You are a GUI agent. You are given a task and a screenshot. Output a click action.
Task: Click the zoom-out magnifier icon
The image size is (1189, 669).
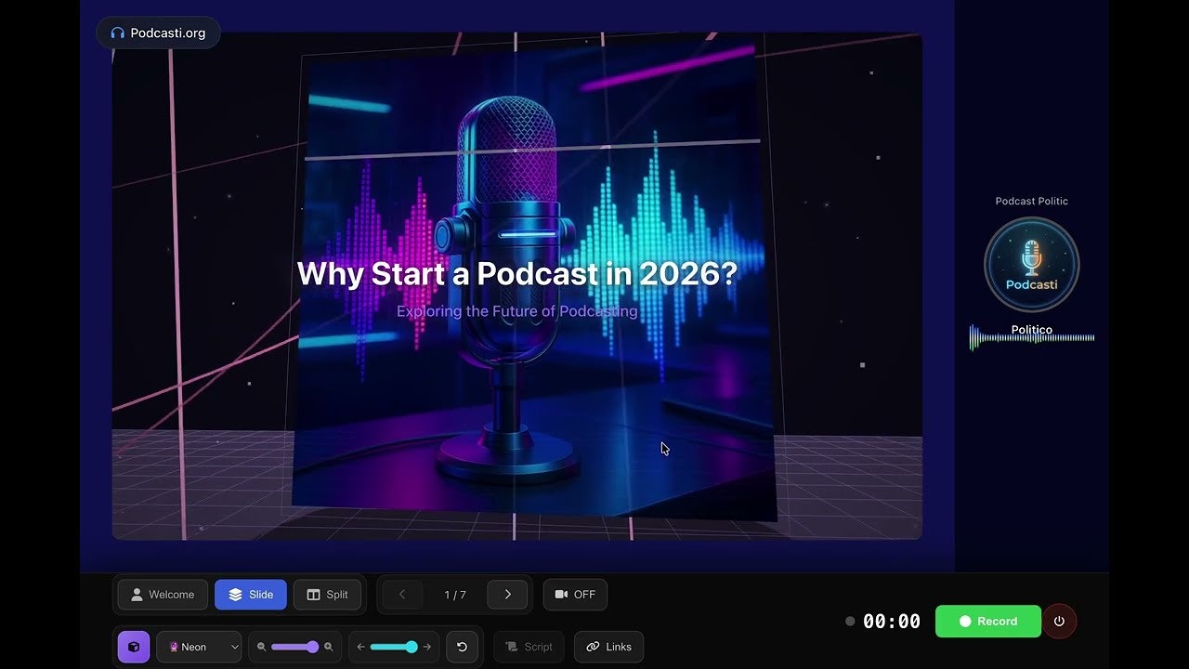point(261,647)
